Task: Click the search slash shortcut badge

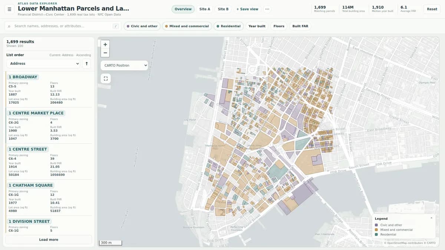Action: pos(116,26)
